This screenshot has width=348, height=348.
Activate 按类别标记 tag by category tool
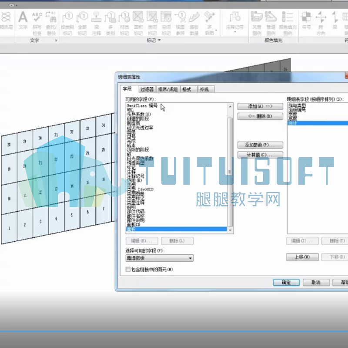[x=67, y=23]
